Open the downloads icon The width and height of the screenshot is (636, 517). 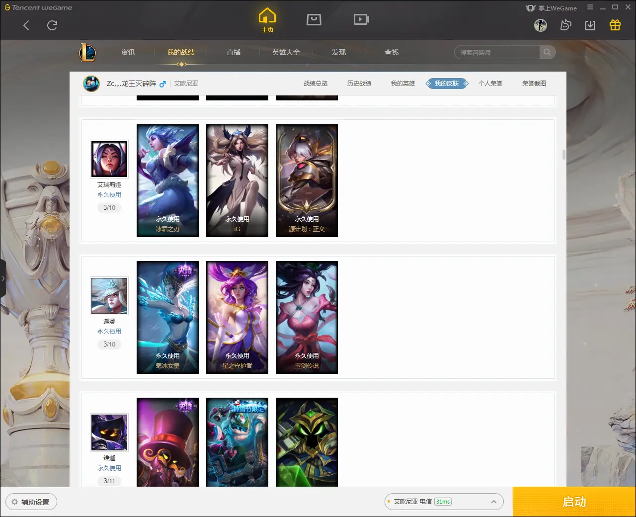point(590,25)
